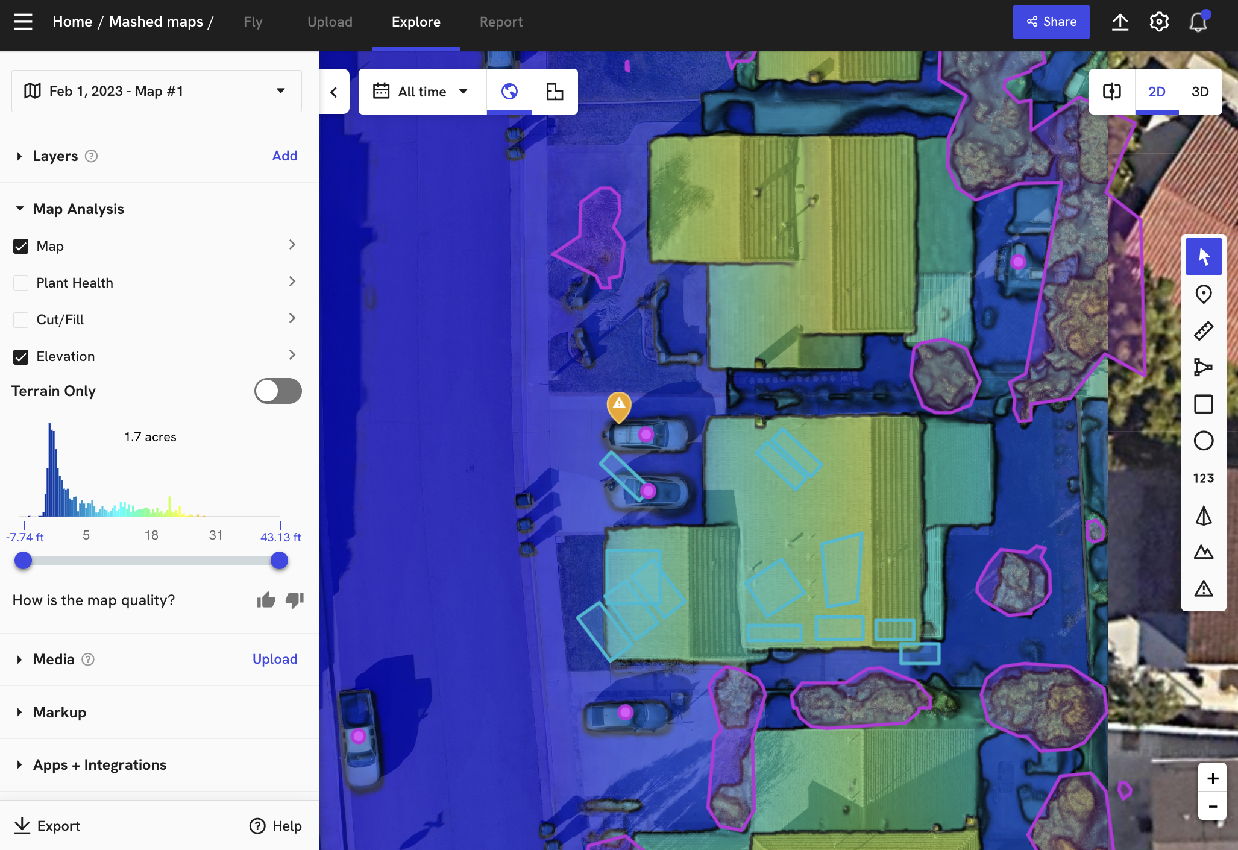Pick the rectangle area tool
1238x850 pixels.
coord(1203,404)
